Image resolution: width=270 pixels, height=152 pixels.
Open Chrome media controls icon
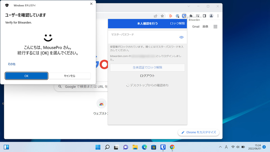click(x=198, y=16)
